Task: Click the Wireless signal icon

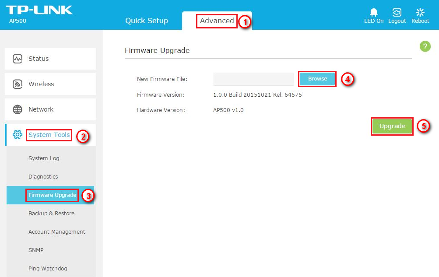Action: 18,84
